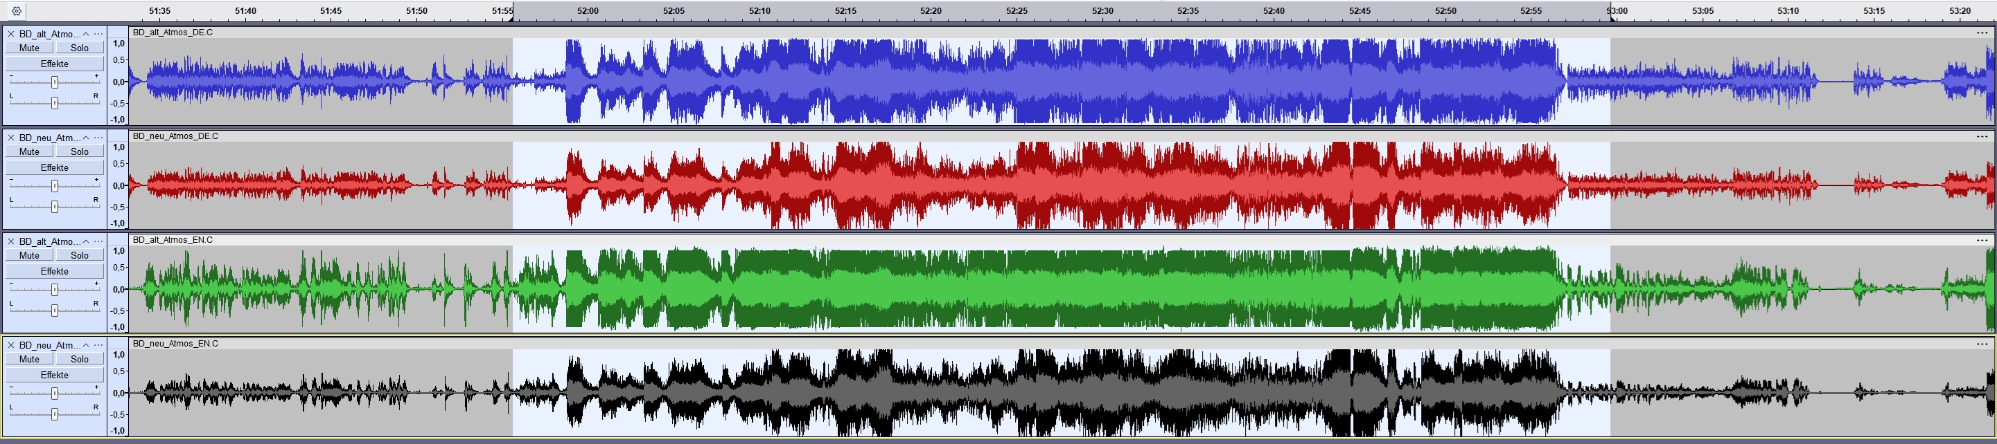
Task: Solo the BD_neu_Atmos_DE.C track
Action: (79, 151)
